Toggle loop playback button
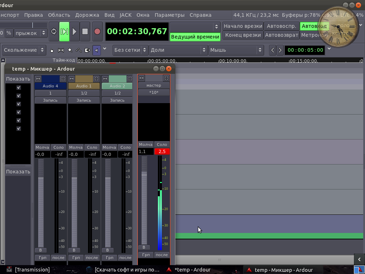The width and height of the screenshot is (365, 274). tap(54, 31)
